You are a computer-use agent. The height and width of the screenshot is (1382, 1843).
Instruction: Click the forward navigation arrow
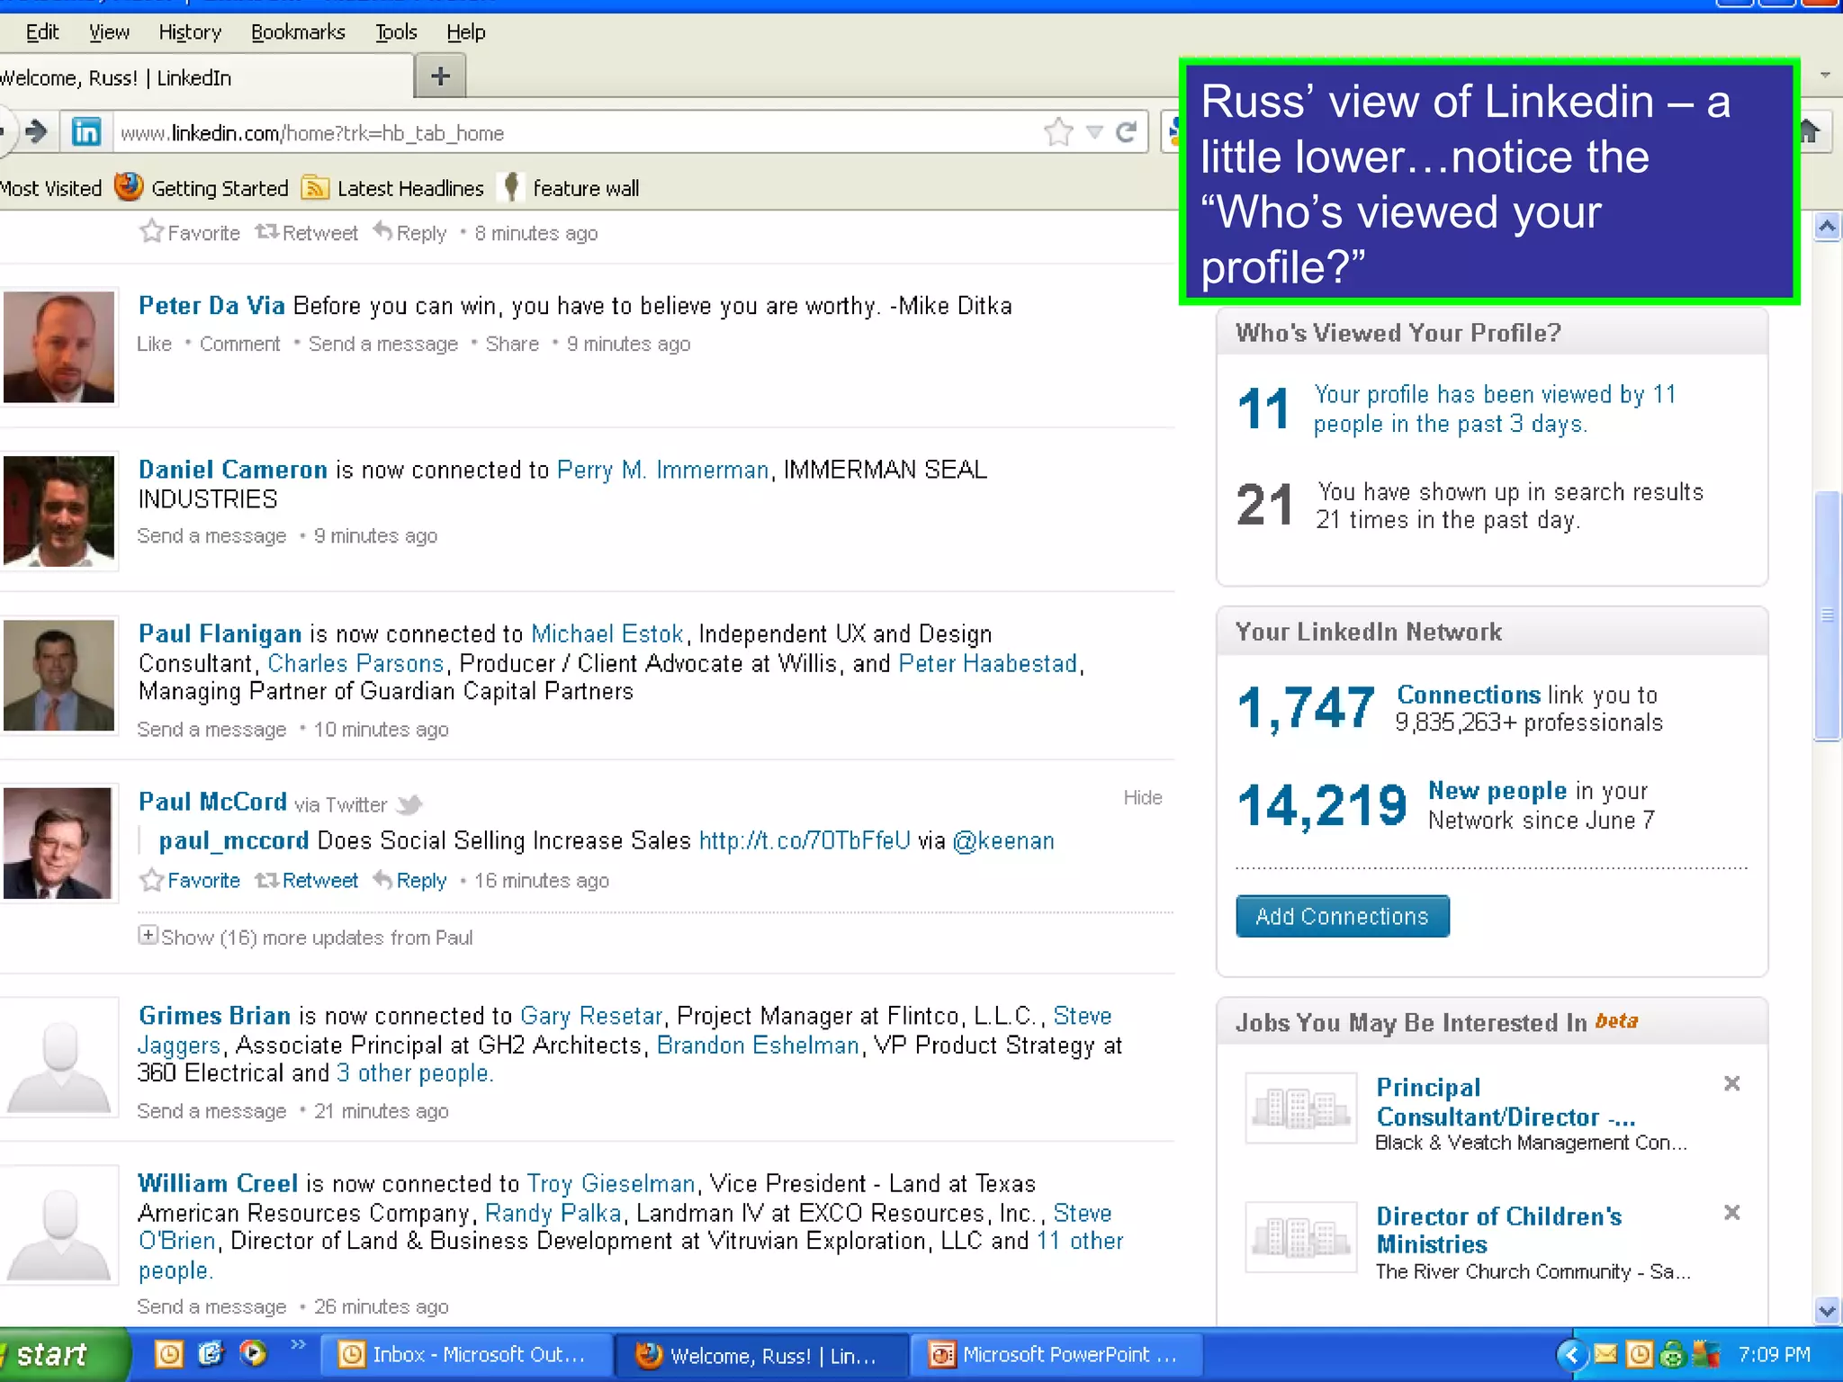[36, 132]
